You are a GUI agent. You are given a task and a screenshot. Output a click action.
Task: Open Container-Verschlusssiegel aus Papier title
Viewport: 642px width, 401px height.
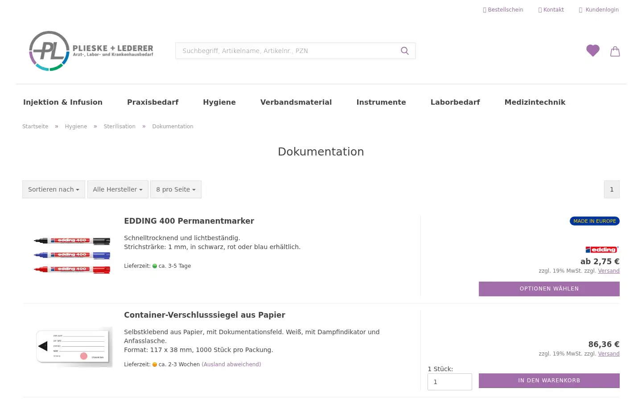(x=205, y=315)
